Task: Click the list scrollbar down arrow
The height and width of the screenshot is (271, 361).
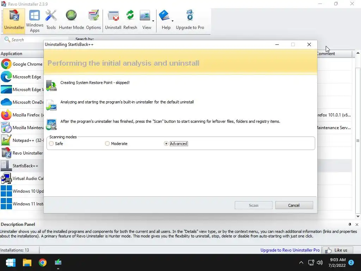Action: pyautogui.click(x=358, y=216)
